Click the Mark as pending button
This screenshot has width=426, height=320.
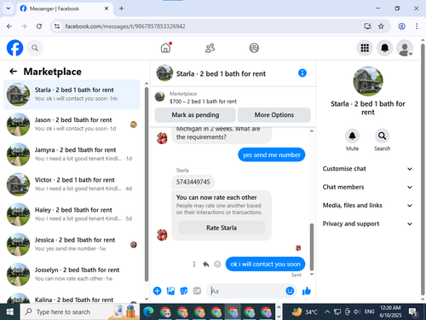click(195, 115)
